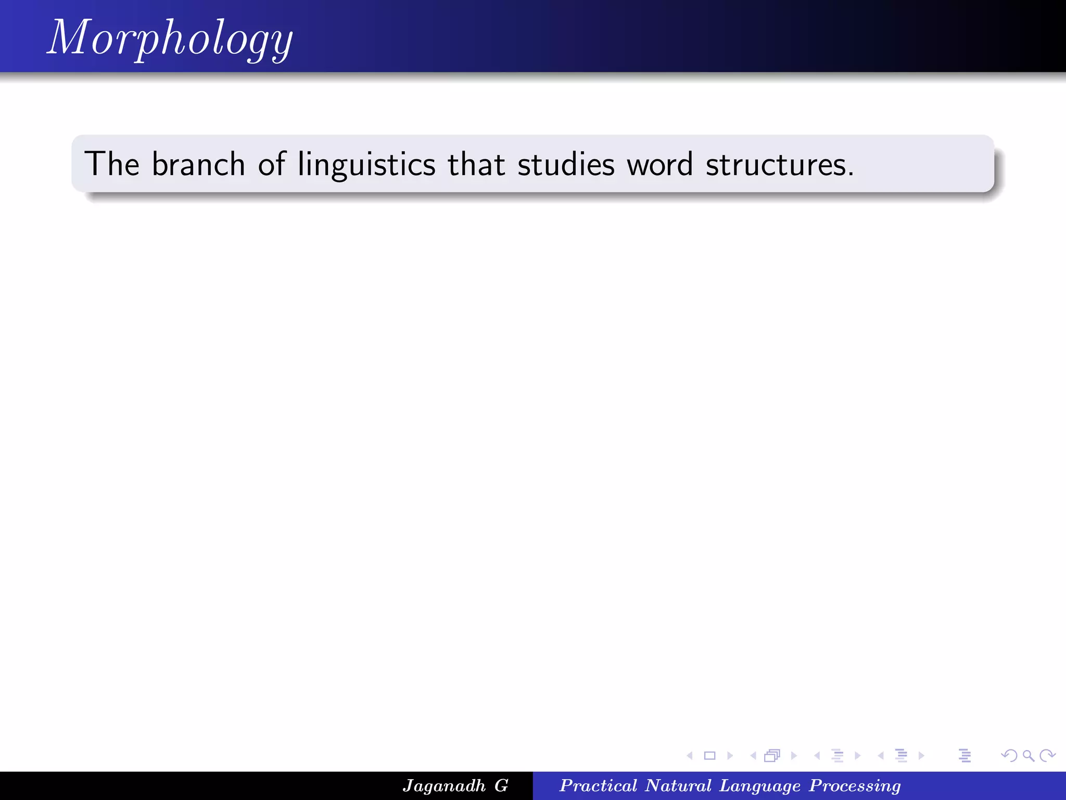Screen dimensions: 1066x800
Task: Go to previous slide arrow
Action: point(690,755)
